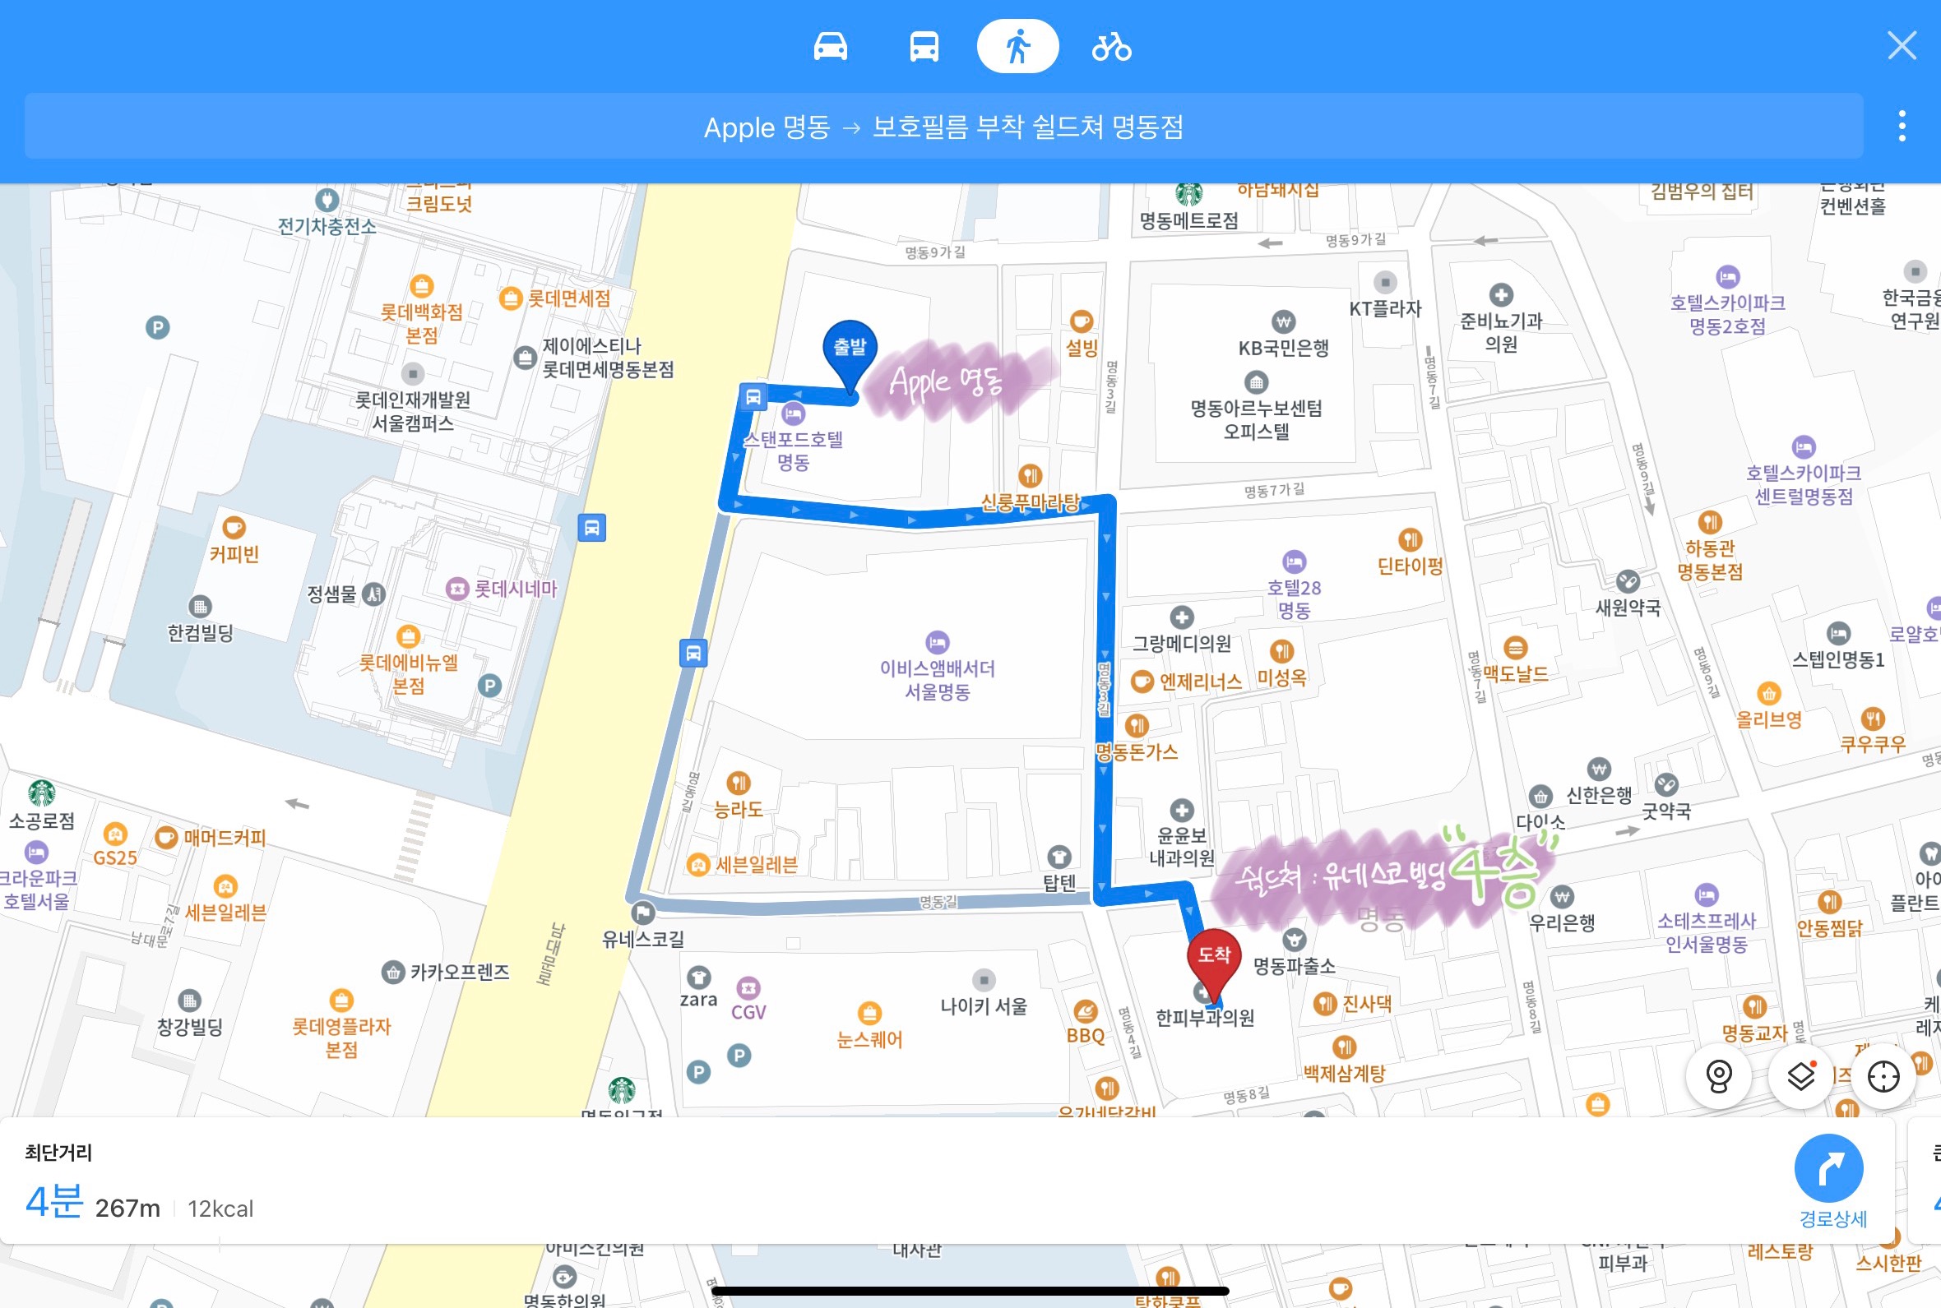Open the 명동메트로점 place label
Image resolution: width=1941 pixels, height=1308 pixels.
1188,221
